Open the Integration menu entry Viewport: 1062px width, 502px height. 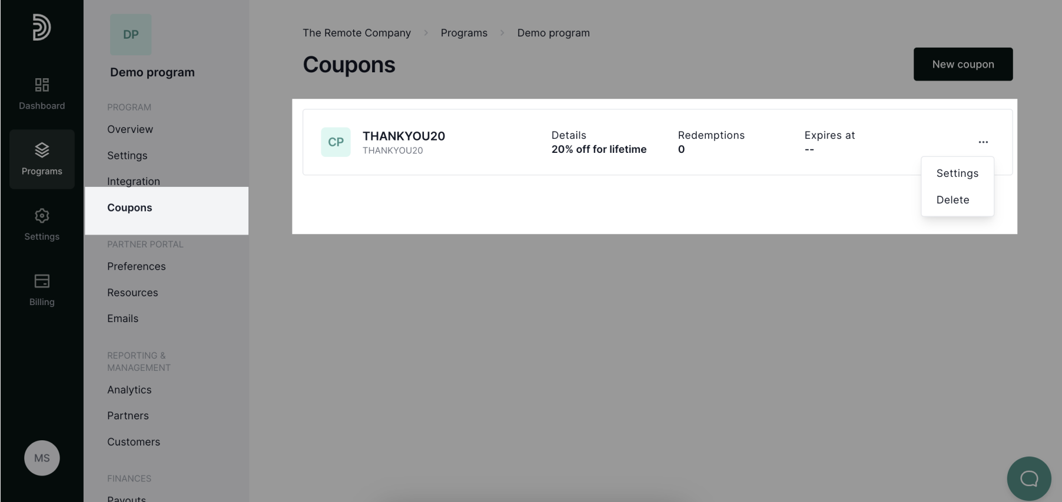click(x=134, y=181)
